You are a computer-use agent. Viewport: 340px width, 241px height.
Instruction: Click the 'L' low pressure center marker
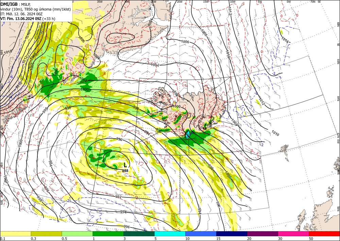click(125, 165)
